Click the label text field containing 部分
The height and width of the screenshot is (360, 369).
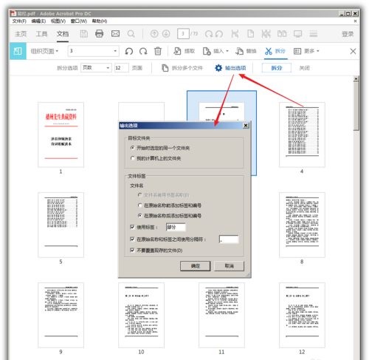[x=176, y=227]
